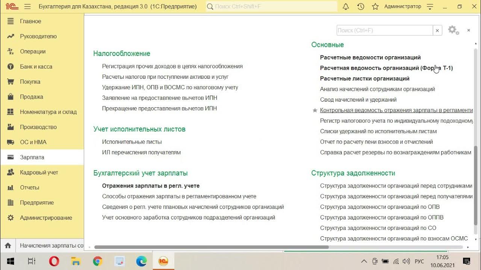
Task: Click the Банк и касса coin icon
Action: click(x=11, y=67)
